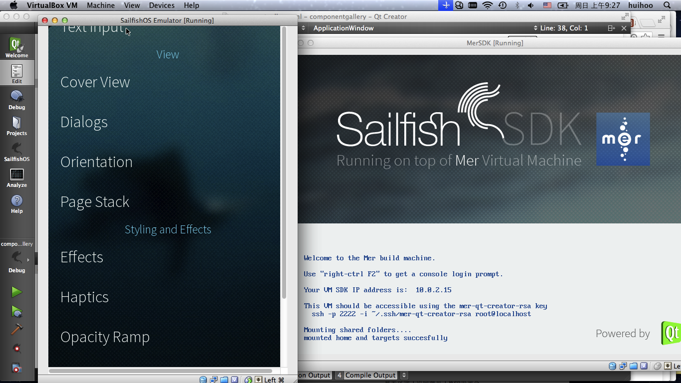Open the Help mode in sidebar

coord(16,203)
